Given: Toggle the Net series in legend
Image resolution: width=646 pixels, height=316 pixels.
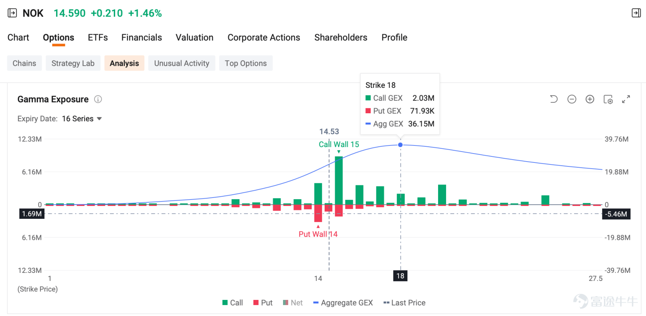Looking at the screenshot, I should point(293,303).
